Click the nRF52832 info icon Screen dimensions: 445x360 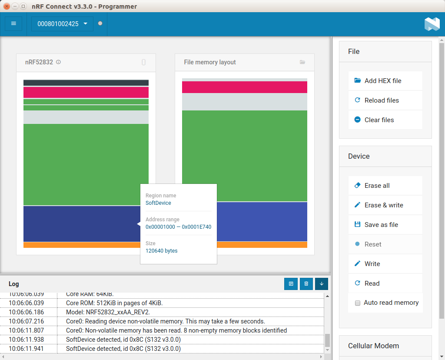pyautogui.click(x=59, y=62)
